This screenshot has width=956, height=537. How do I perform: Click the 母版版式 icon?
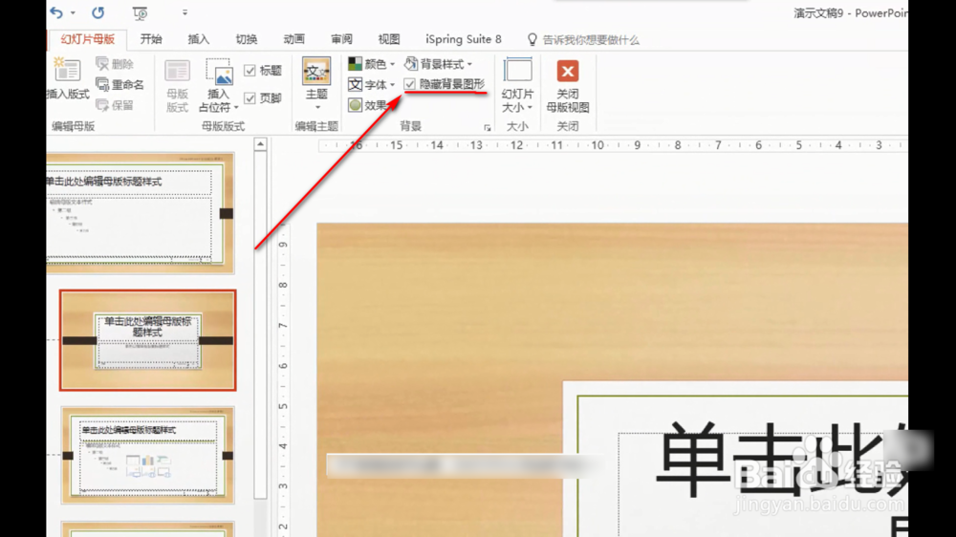click(178, 72)
